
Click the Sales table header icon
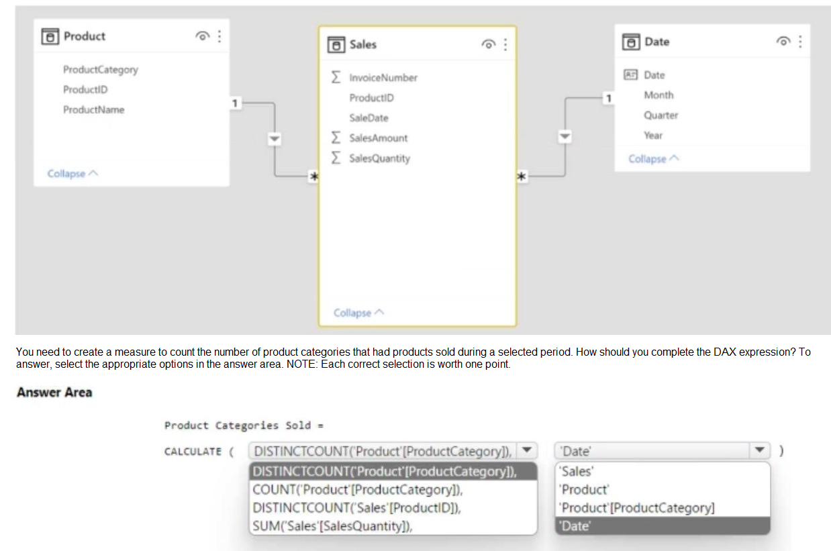coord(335,44)
